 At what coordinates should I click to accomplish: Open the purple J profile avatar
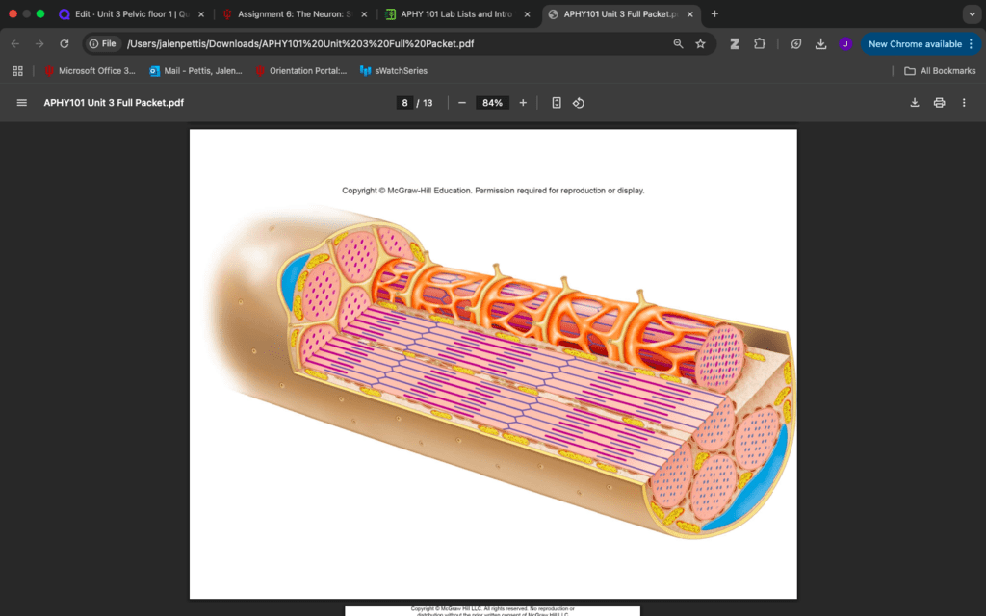[x=845, y=44]
